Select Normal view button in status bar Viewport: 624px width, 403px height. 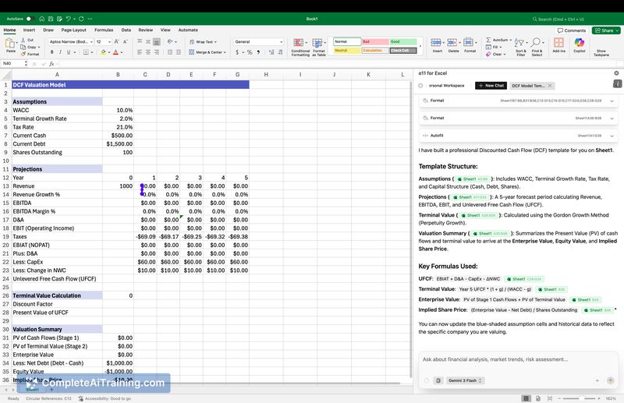[527, 398]
